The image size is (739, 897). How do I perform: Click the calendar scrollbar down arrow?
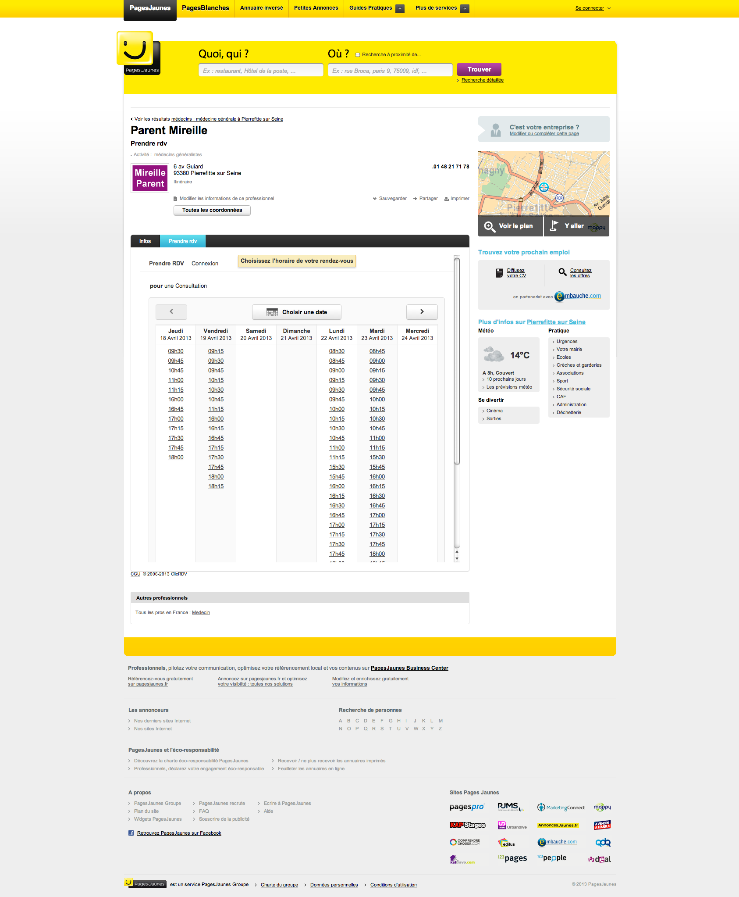457,559
